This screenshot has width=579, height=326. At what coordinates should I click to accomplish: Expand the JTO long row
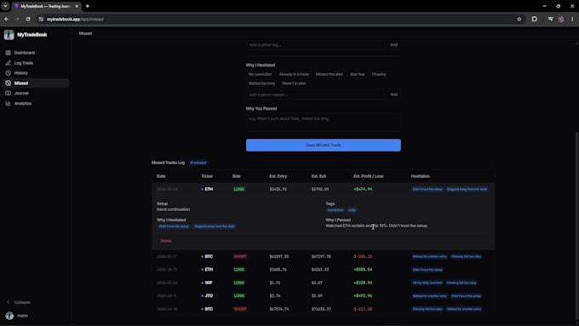tap(323, 295)
